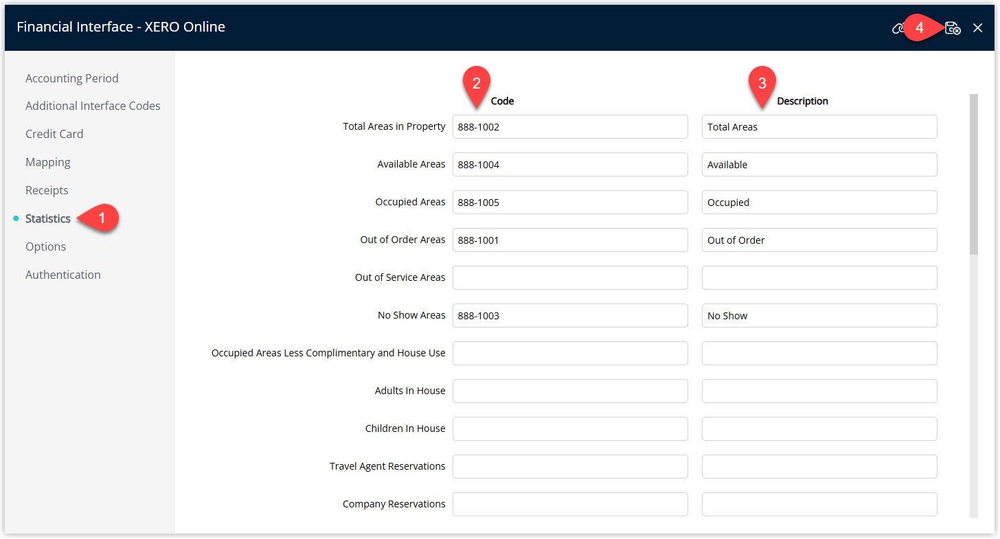
Task: Click the 'Adults In House' label
Action: click(x=410, y=391)
